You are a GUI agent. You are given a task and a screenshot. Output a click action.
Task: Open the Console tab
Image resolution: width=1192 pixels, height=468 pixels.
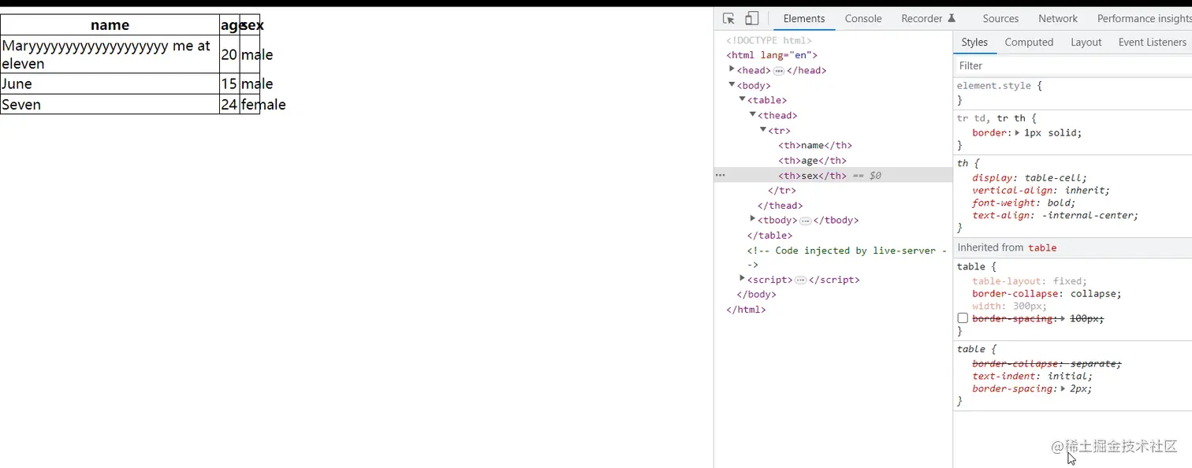click(863, 18)
